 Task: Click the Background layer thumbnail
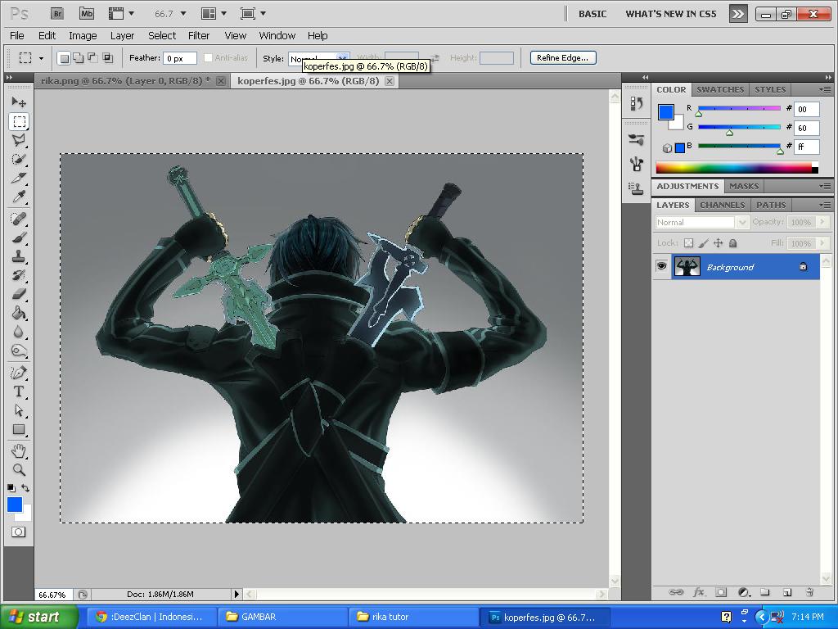click(x=687, y=266)
